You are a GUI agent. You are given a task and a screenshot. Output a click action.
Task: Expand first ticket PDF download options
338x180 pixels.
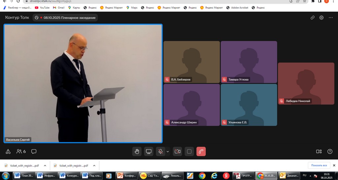coord(45,165)
